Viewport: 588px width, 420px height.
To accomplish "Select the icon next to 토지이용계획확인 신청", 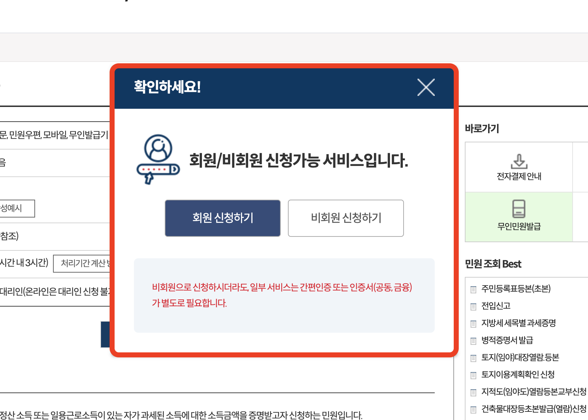I will tap(473, 375).
